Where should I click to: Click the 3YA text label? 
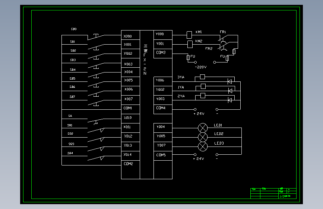pos(181,77)
